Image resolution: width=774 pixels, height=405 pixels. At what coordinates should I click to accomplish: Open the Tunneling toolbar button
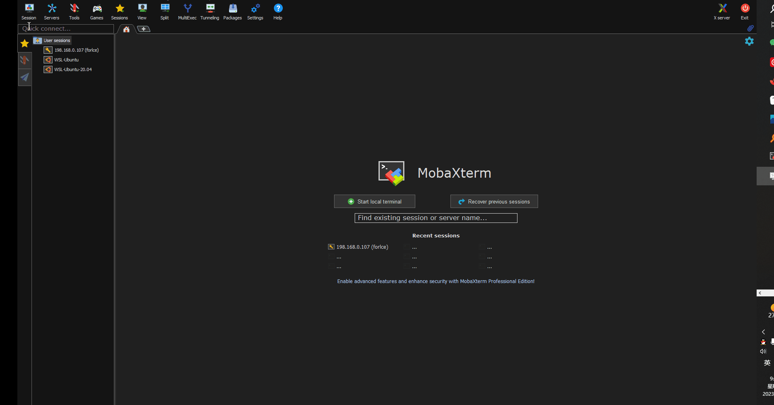click(210, 12)
